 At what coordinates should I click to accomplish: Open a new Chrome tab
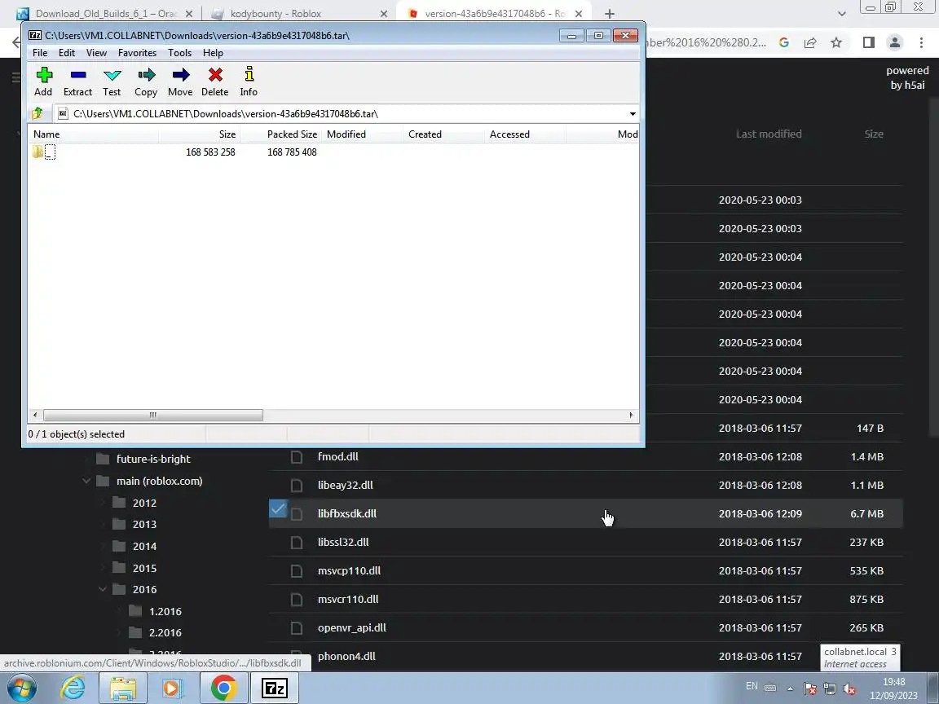coord(609,13)
